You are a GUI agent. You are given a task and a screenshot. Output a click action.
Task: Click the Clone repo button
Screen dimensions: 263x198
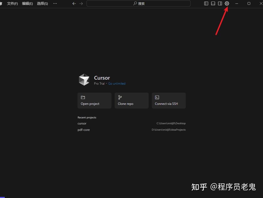tap(132, 101)
